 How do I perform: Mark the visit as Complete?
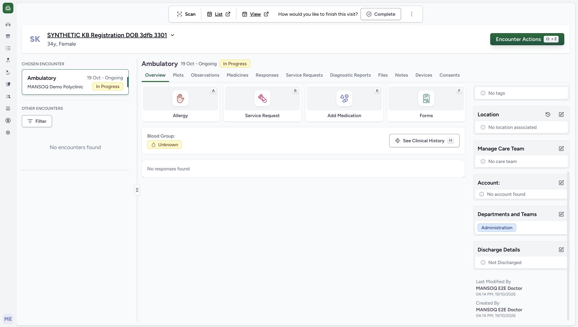pyautogui.click(x=381, y=14)
